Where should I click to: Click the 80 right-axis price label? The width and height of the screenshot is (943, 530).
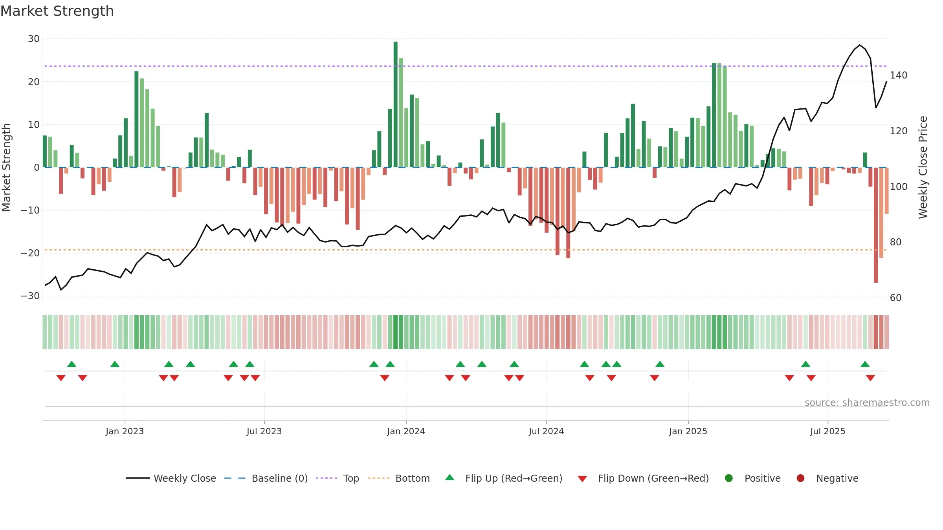895,242
